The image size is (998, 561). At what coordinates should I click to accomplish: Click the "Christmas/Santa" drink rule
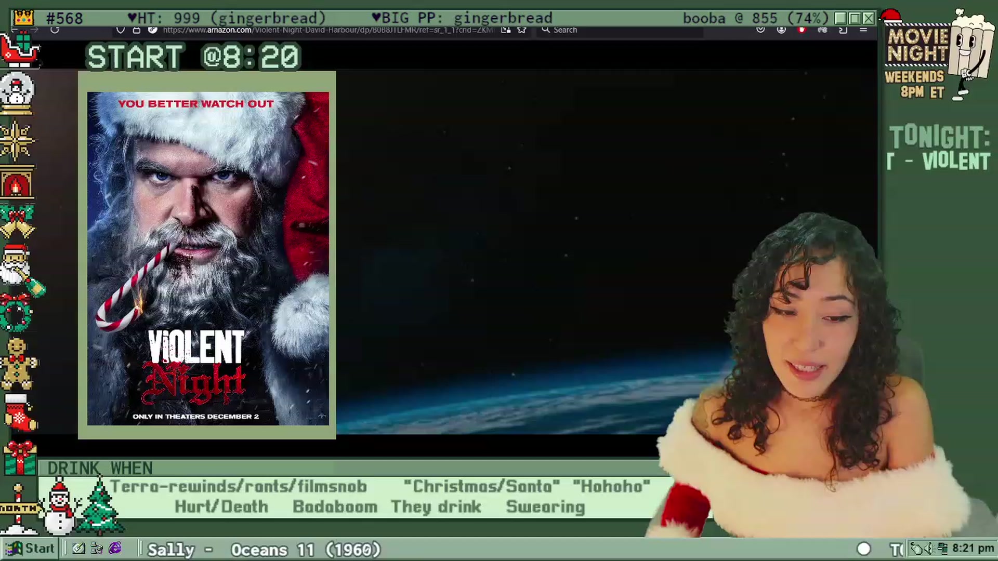click(481, 487)
